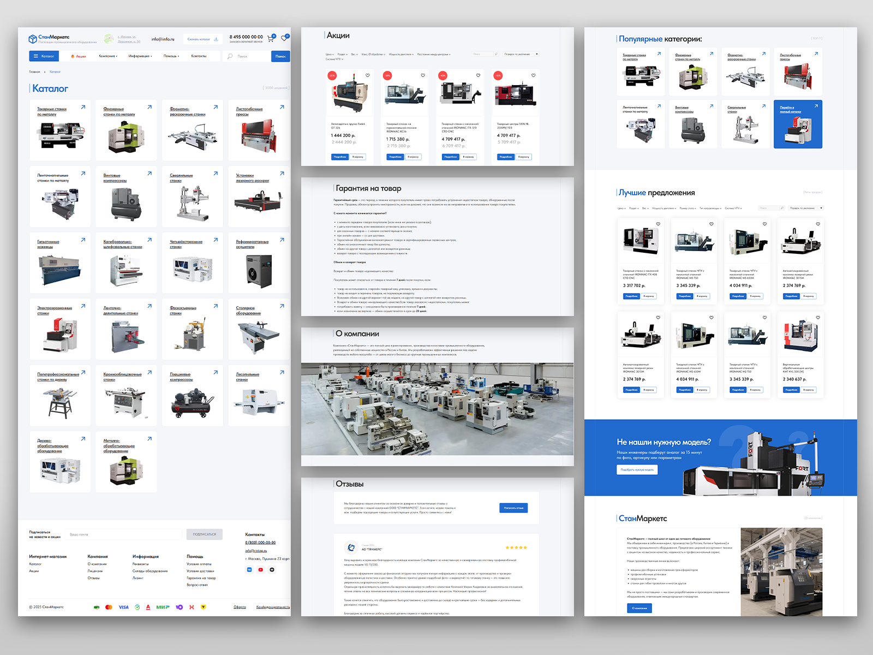Screen dimensions: 873x655
Task: Open the Акции menu item with flame
Action: click(79, 56)
